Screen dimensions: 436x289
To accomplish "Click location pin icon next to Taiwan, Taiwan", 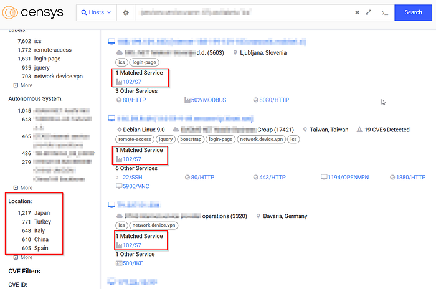I will click(305, 130).
